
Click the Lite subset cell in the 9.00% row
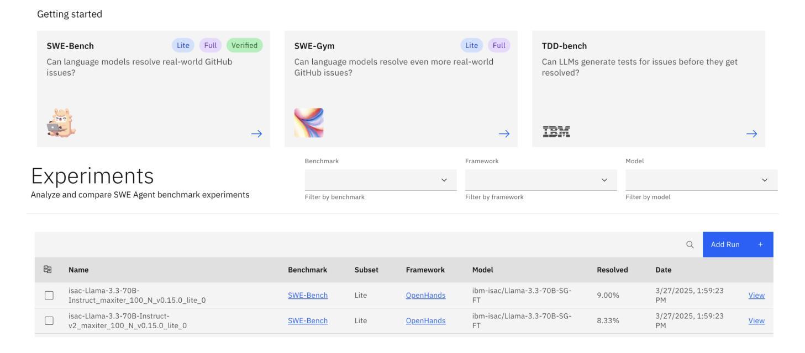point(361,295)
